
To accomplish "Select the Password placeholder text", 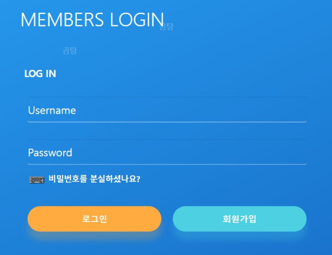I will tap(50, 152).
